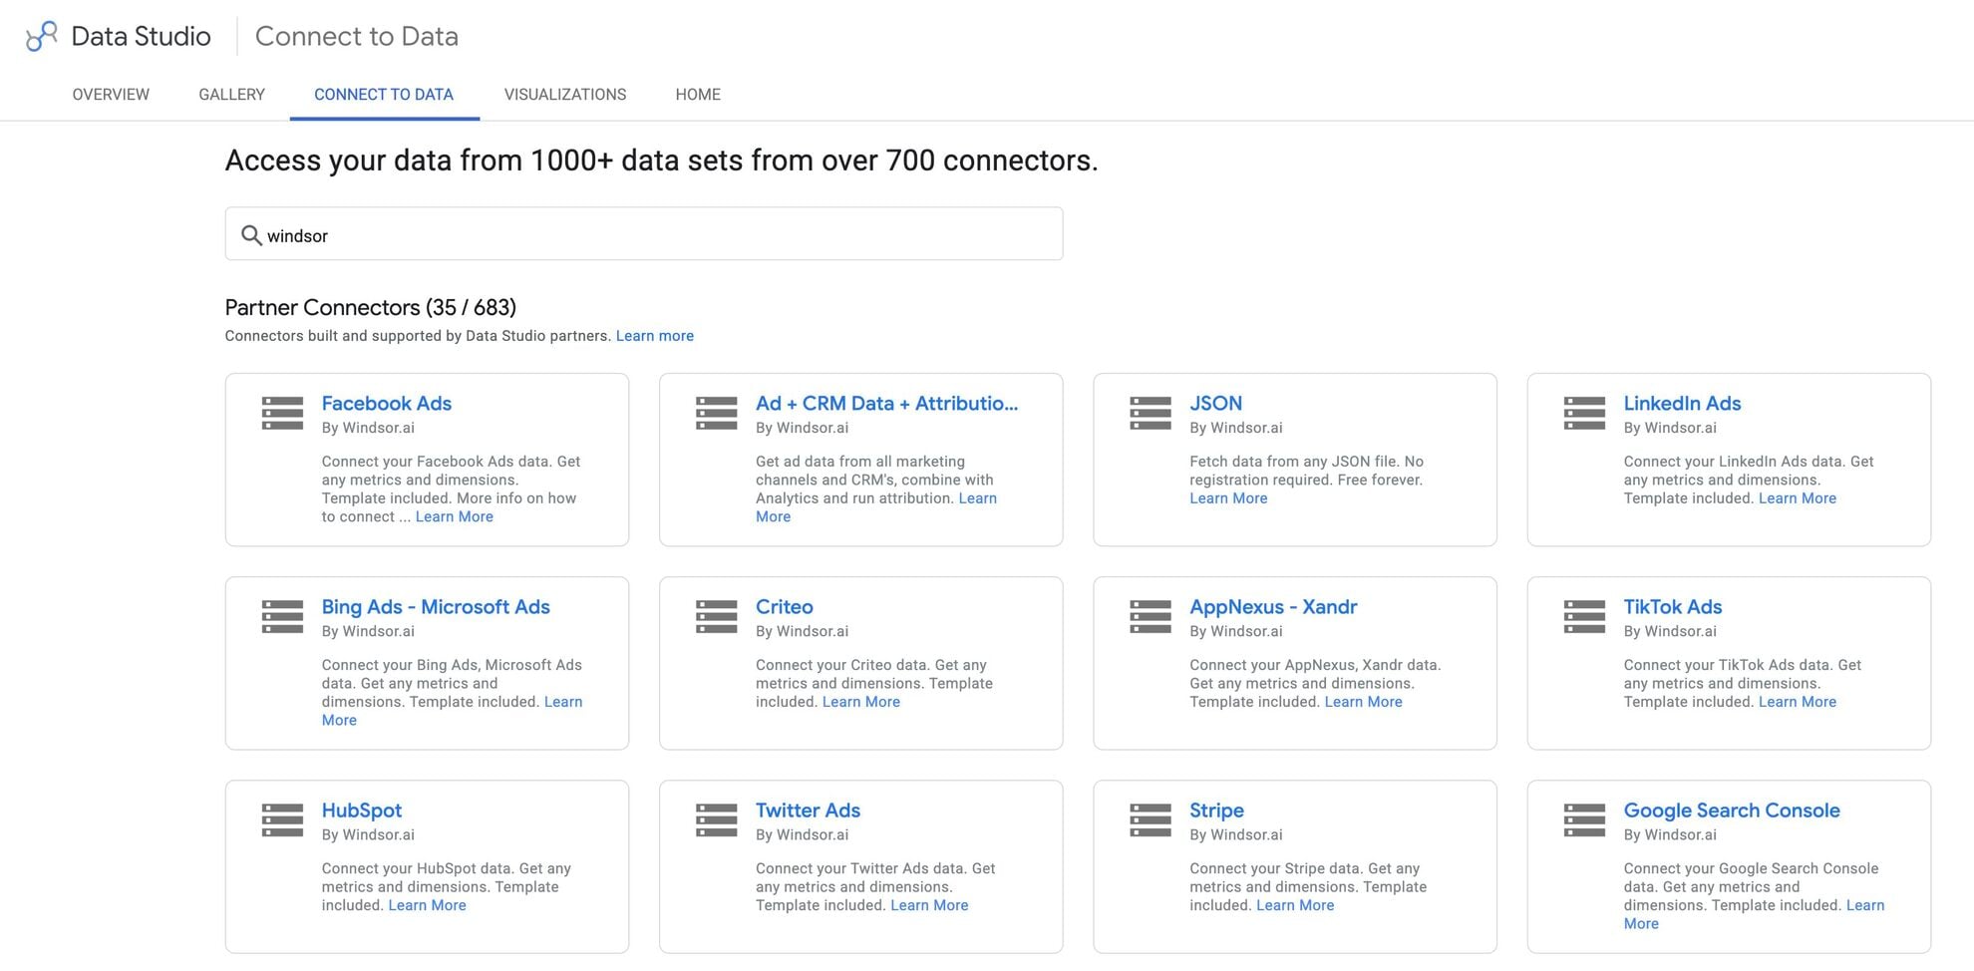The width and height of the screenshot is (1974, 971).
Task: Open the Home tab
Action: (697, 94)
